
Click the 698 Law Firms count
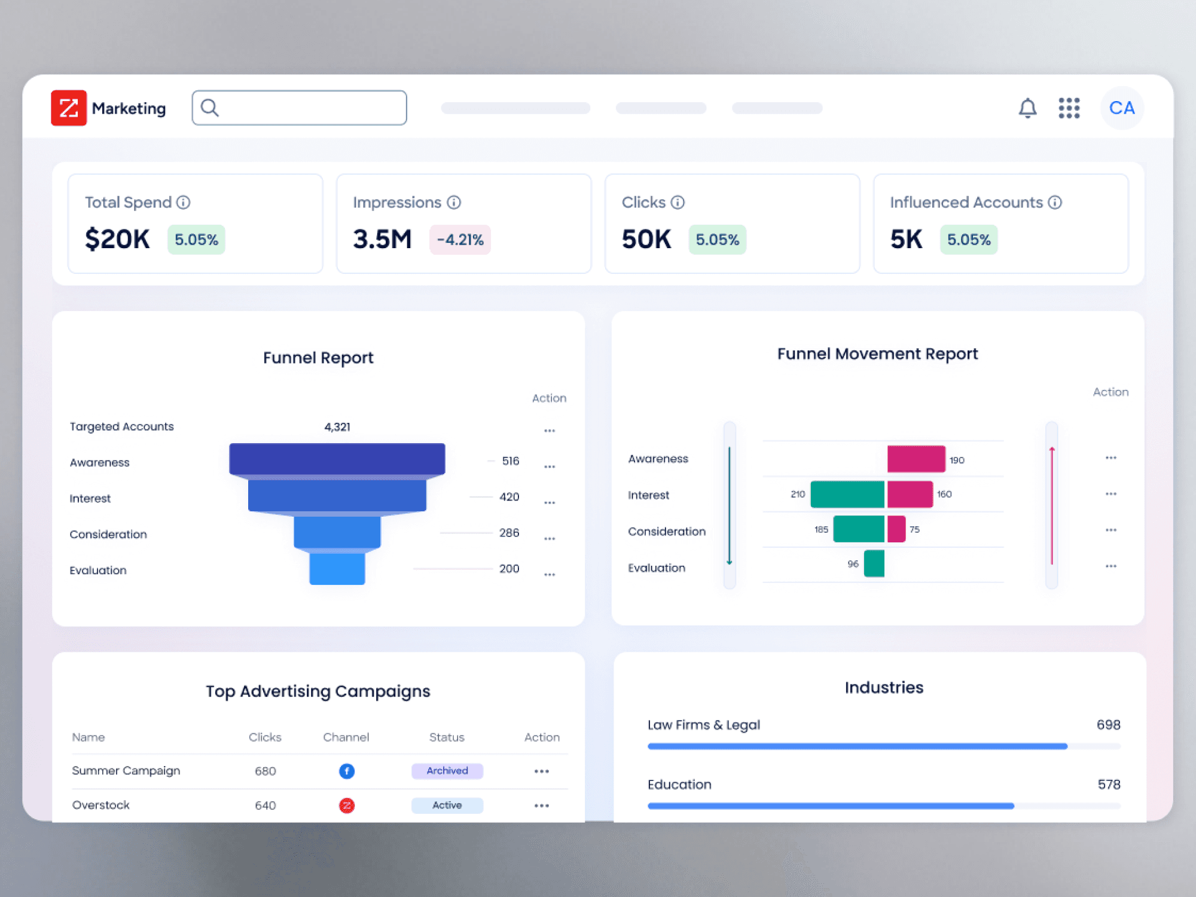[1109, 725]
